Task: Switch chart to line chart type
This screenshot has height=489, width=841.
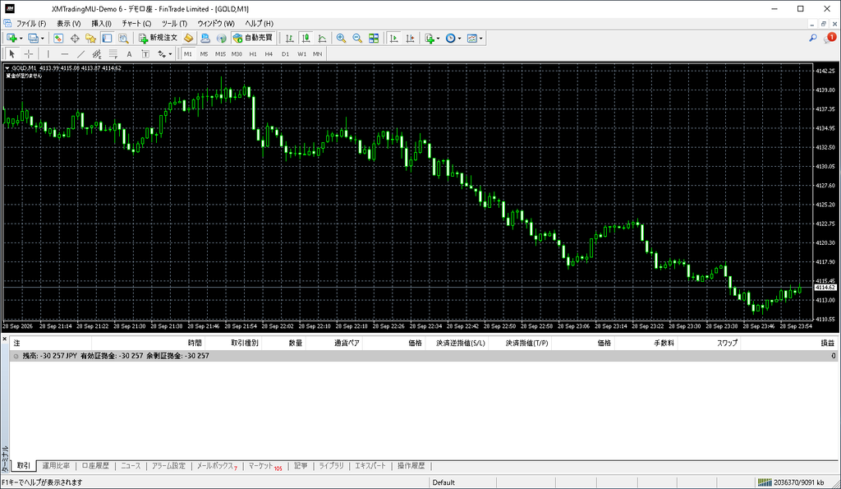Action: pos(322,38)
